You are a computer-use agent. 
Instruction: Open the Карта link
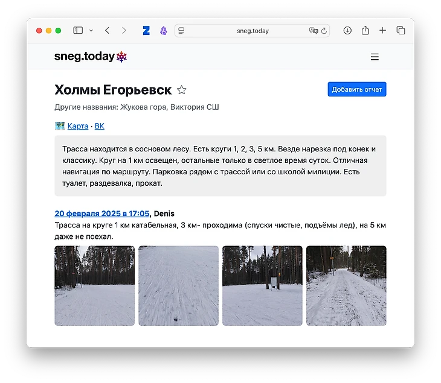point(78,126)
